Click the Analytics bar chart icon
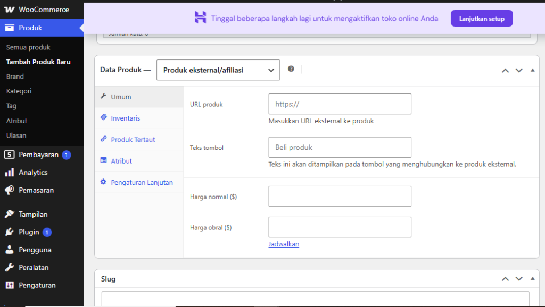 point(10,173)
